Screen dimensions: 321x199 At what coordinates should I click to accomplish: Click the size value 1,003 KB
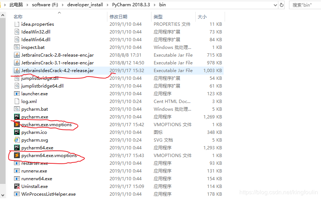(x=213, y=71)
